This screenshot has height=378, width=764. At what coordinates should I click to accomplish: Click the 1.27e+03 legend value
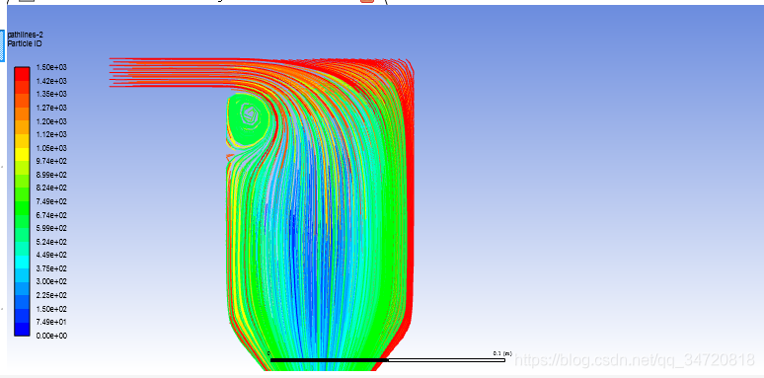[51, 108]
